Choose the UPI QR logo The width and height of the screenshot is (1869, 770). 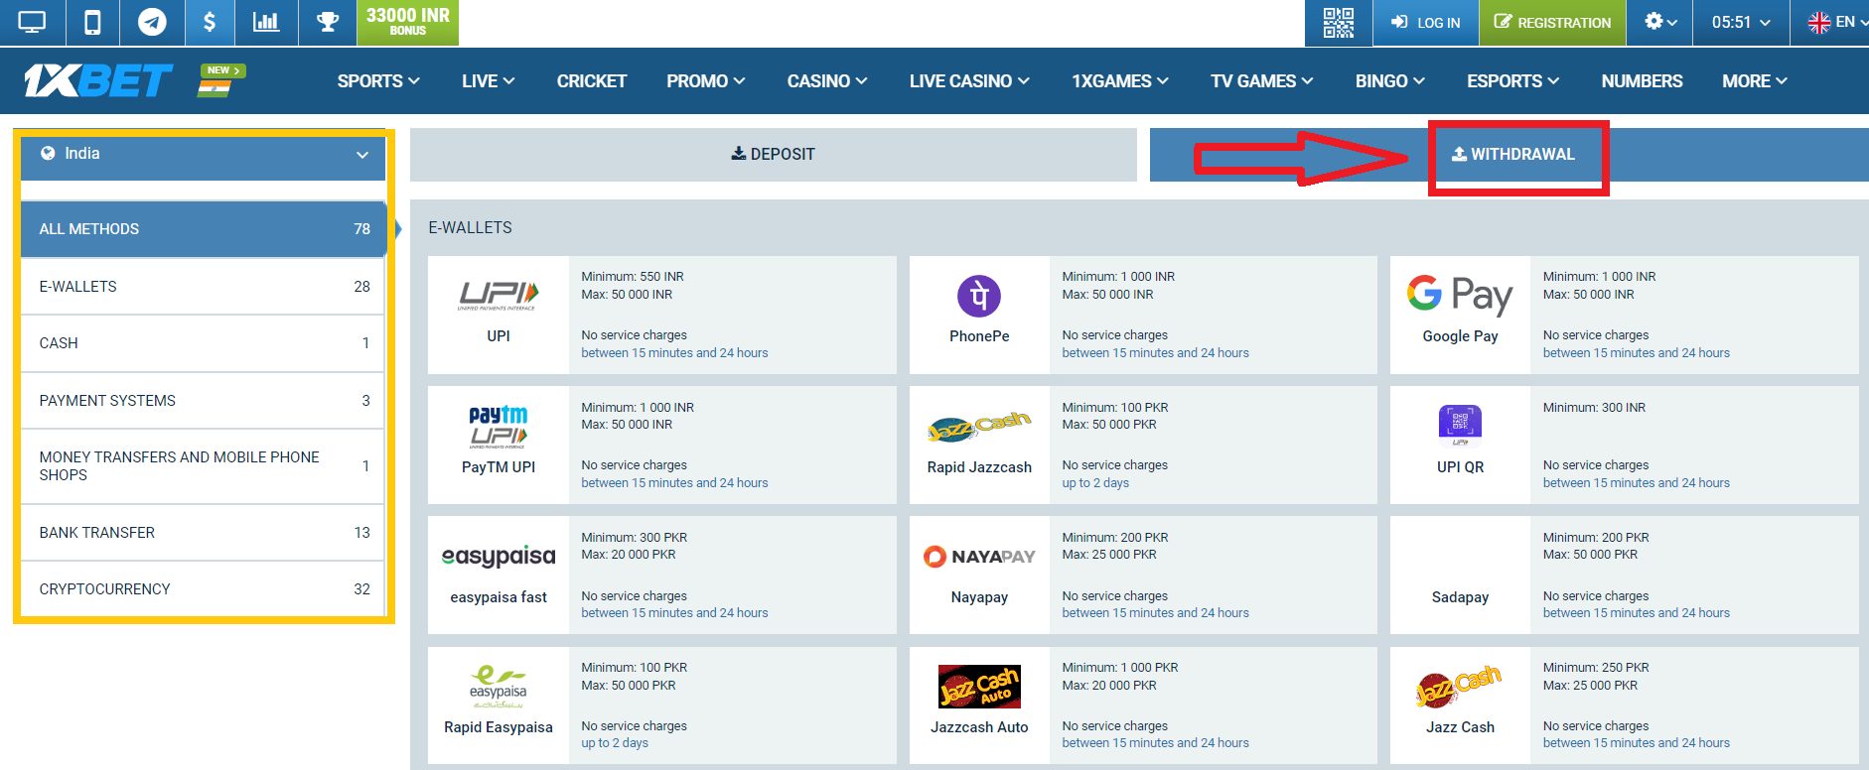click(1460, 426)
